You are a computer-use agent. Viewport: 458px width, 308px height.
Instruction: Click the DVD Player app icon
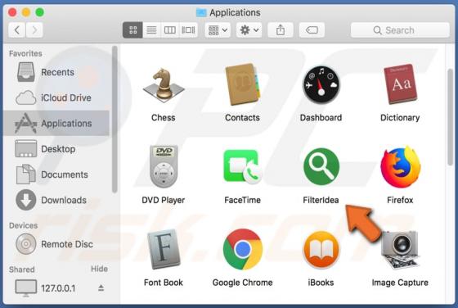[164, 166]
